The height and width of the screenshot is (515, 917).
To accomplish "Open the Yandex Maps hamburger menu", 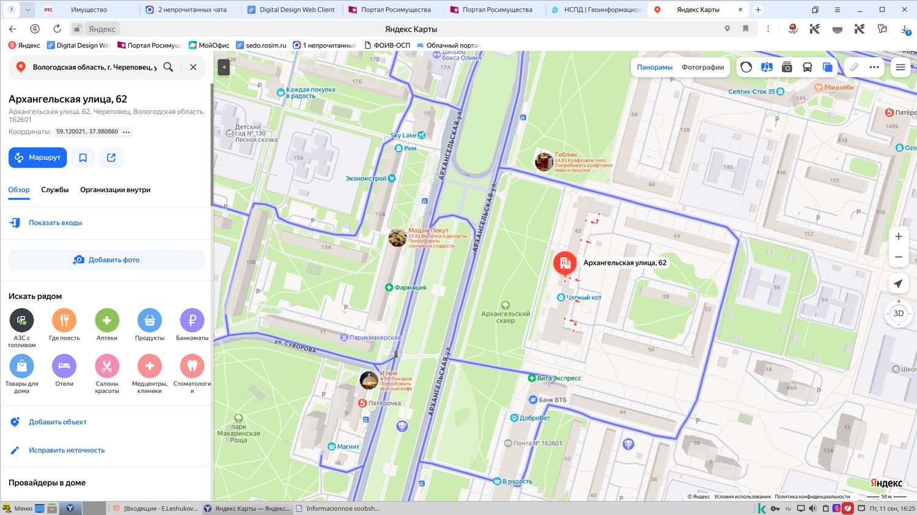I will click(900, 67).
